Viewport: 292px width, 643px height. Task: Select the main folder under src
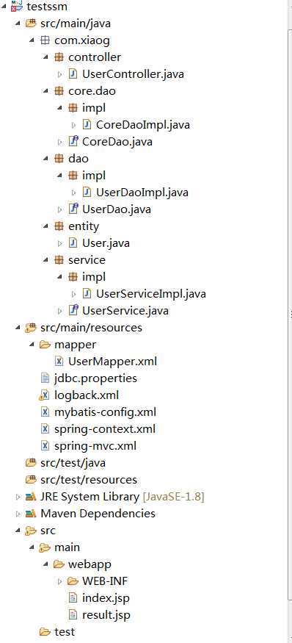(67, 547)
